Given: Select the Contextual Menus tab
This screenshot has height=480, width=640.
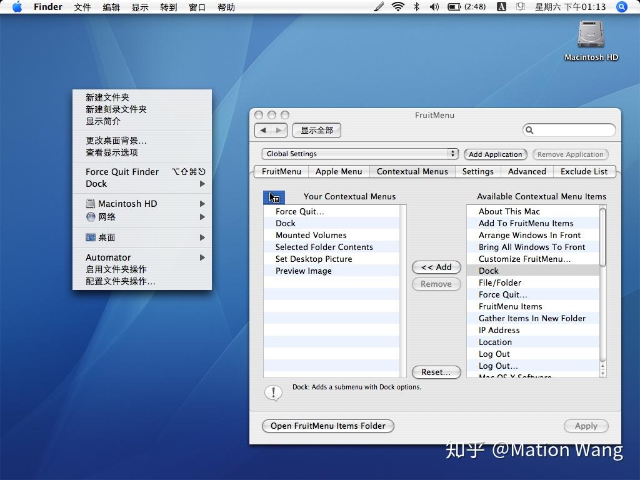Looking at the screenshot, I should tap(412, 171).
